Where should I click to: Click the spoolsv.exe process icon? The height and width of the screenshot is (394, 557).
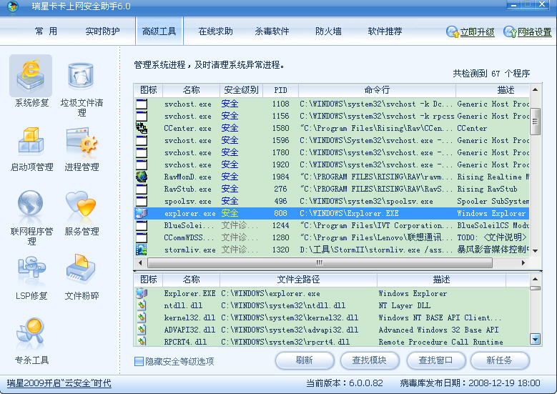[142, 201]
